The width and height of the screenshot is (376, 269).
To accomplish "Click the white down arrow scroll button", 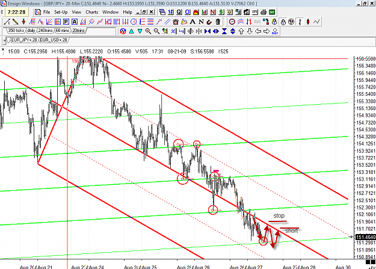I will point(250,31).
